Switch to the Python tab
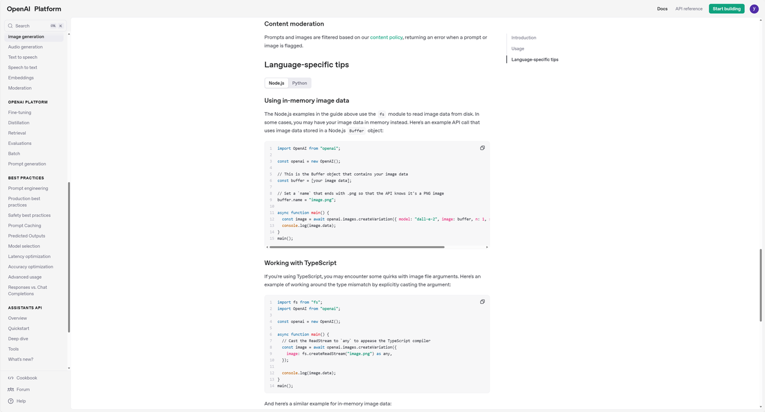765x412 pixels. coord(299,83)
